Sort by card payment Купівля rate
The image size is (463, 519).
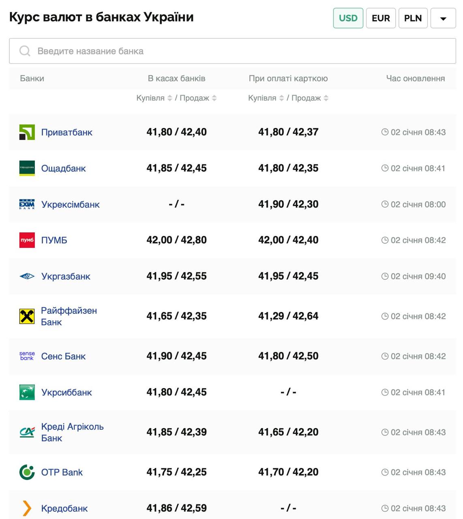[x=281, y=98]
